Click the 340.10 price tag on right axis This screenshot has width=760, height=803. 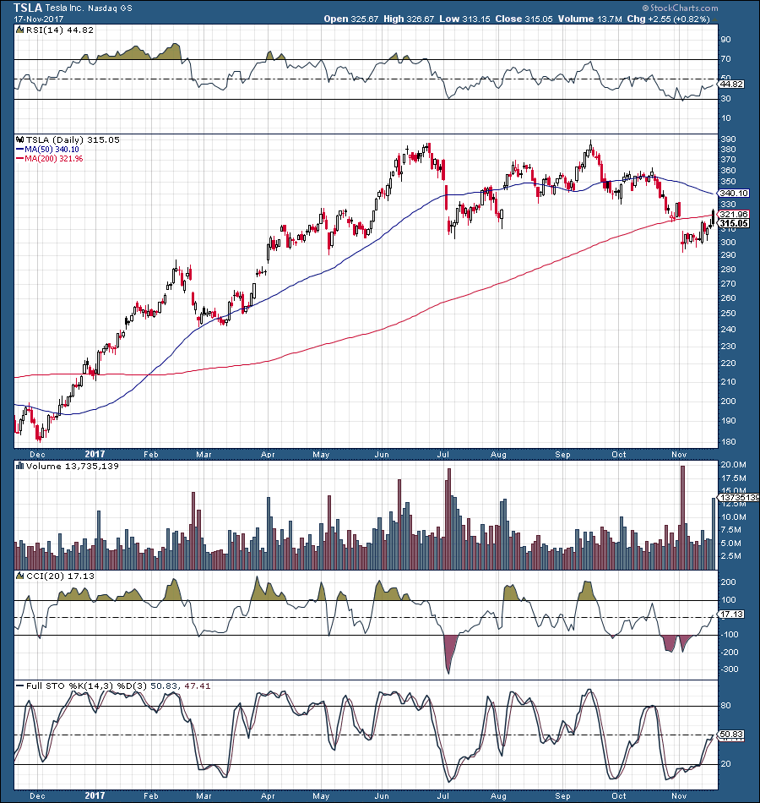(x=733, y=193)
